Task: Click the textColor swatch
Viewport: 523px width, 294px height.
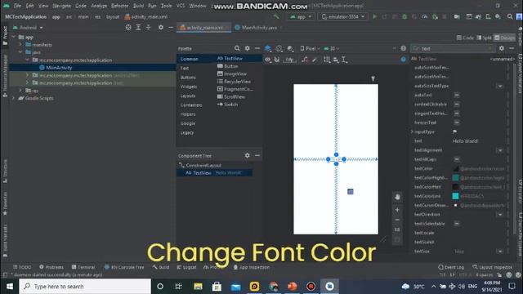Action: [455, 169]
